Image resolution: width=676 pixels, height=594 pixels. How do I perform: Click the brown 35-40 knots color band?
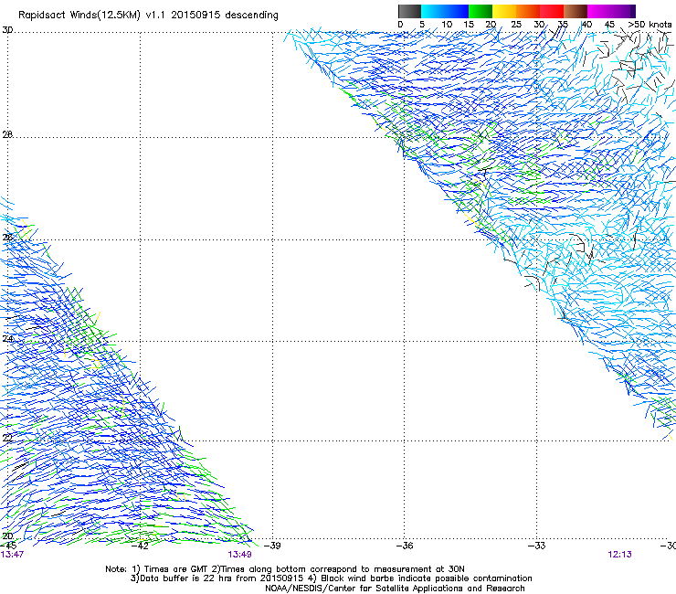tap(576, 11)
